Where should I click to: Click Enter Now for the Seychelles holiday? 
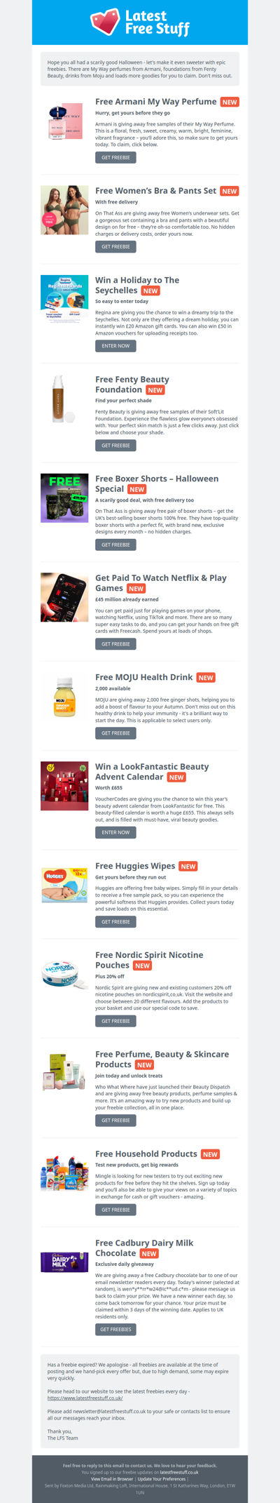(115, 346)
